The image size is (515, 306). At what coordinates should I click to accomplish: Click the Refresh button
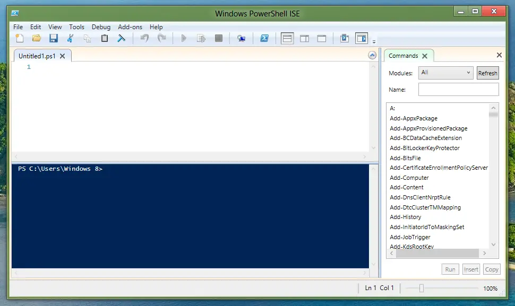tap(488, 73)
